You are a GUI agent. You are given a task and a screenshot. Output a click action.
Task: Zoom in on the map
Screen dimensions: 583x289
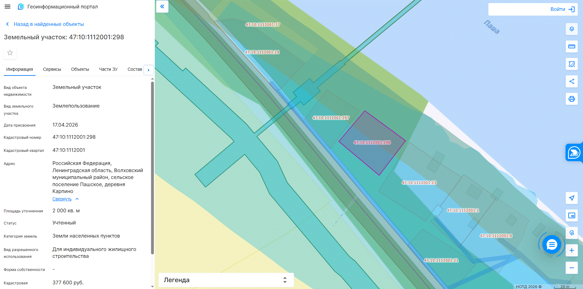[x=572, y=250]
